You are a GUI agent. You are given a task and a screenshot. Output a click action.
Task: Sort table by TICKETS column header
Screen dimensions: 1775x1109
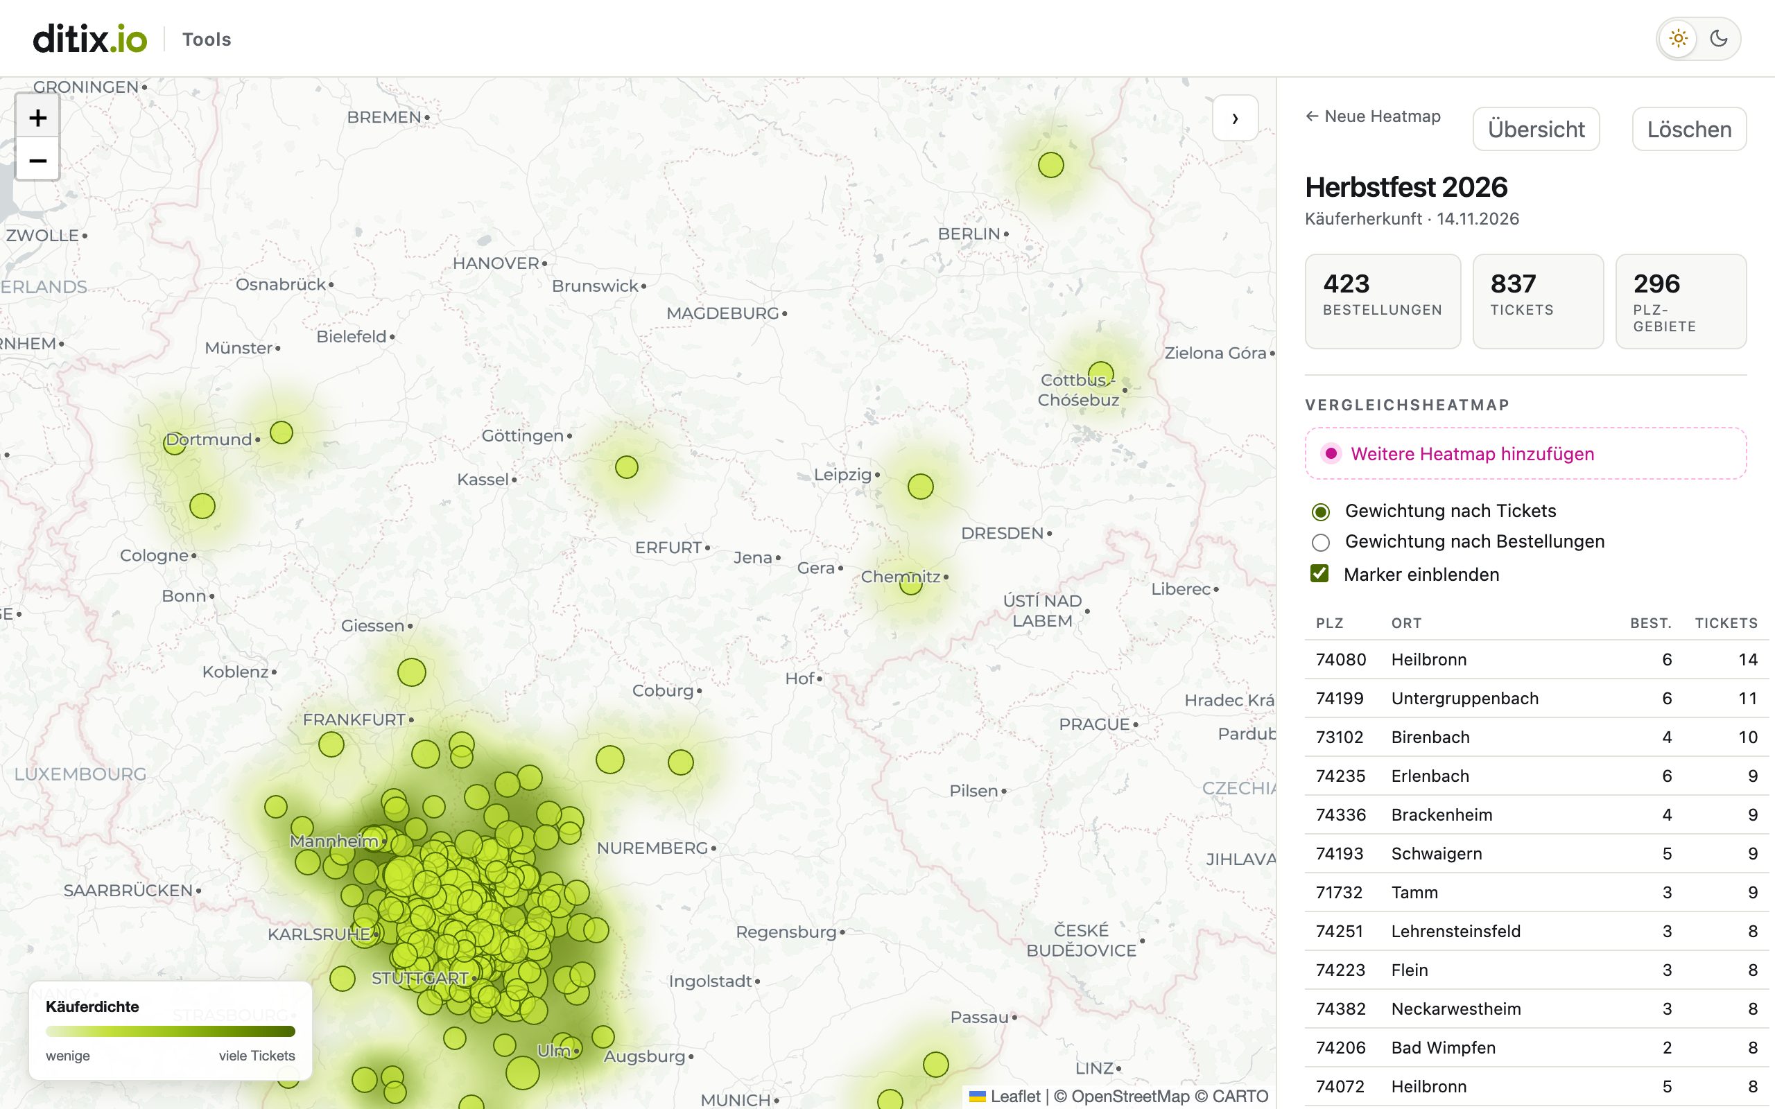(x=1726, y=623)
